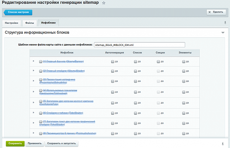Go back via Список настроек button
Screen dimensions: 230x148
(18, 12)
